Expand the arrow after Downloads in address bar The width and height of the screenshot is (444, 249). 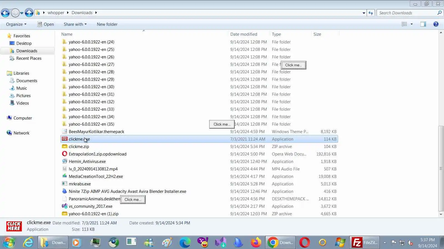(96, 12)
